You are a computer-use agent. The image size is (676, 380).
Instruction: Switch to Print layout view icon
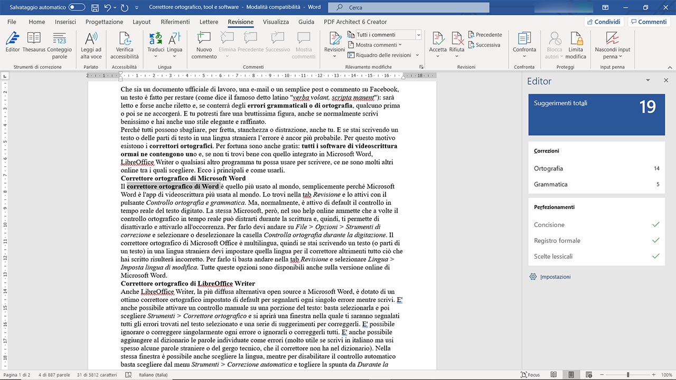(571, 375)
